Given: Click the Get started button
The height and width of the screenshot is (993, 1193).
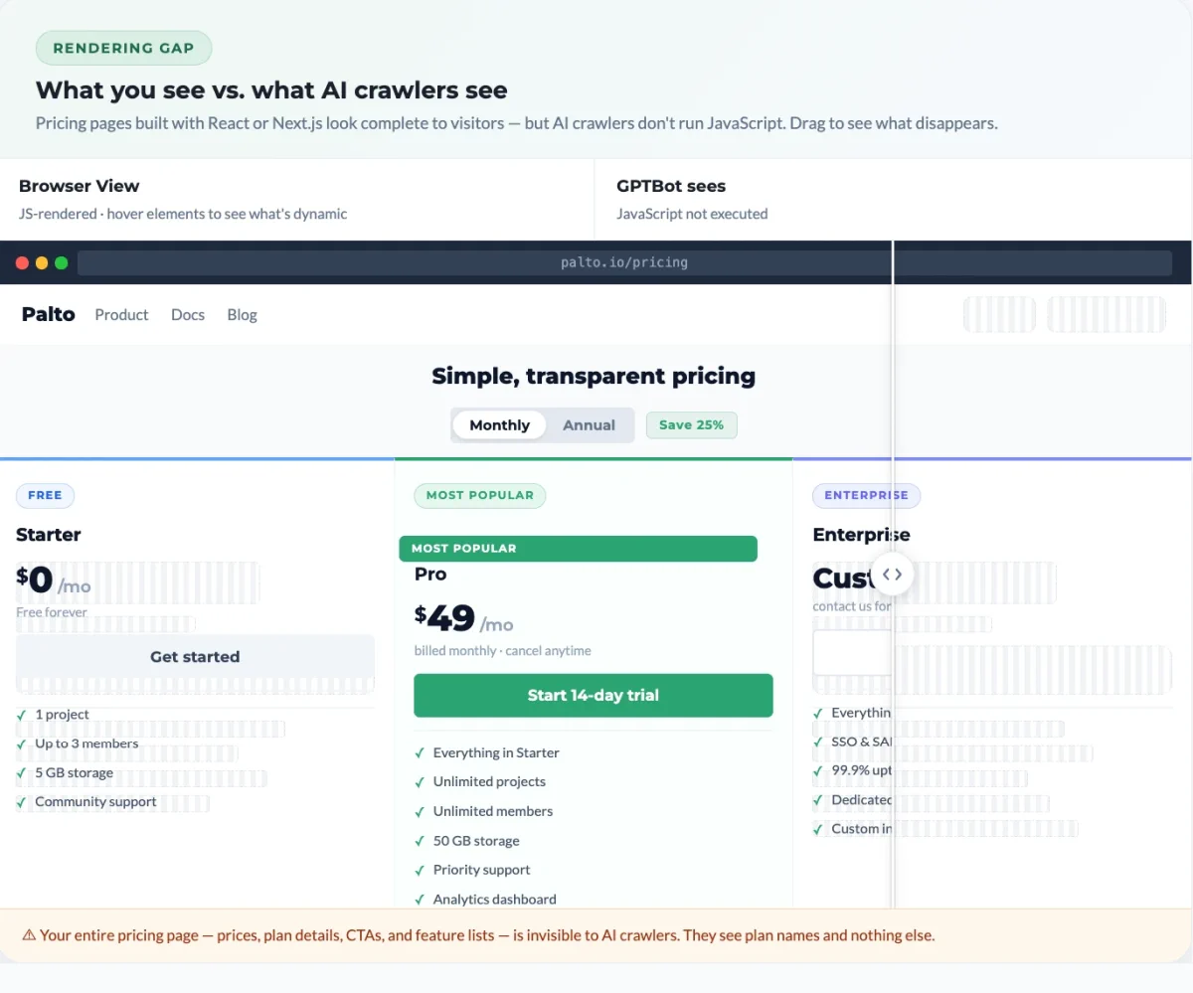Looking at the screenshot, I should coord(195,656).
